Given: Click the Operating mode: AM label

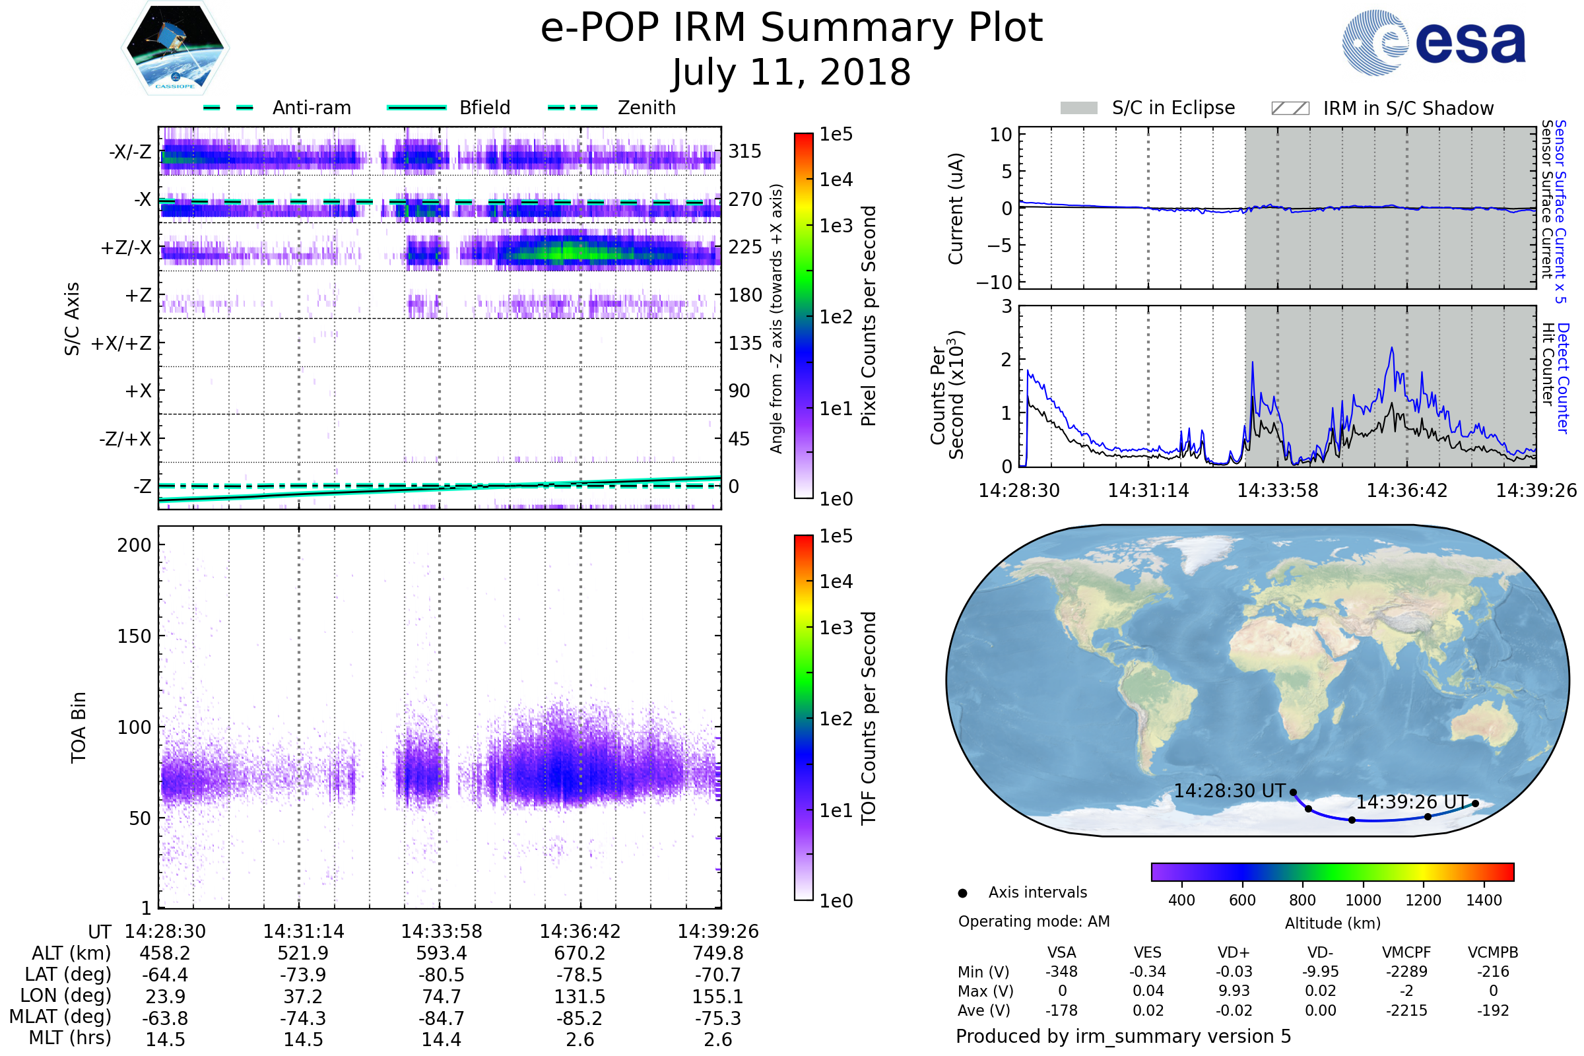Looking at the screenshot, I should [1034, 921].
